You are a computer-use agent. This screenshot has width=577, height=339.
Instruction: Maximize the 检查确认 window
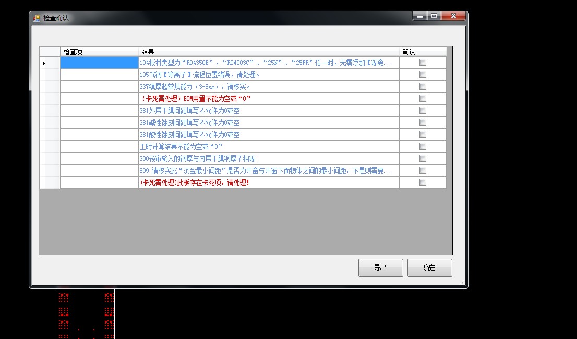point(434,16)
